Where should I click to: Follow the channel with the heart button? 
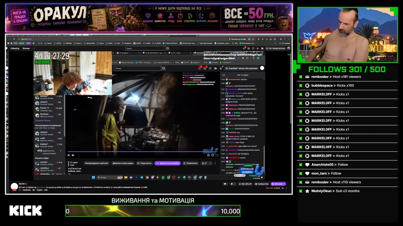point(225,184)
